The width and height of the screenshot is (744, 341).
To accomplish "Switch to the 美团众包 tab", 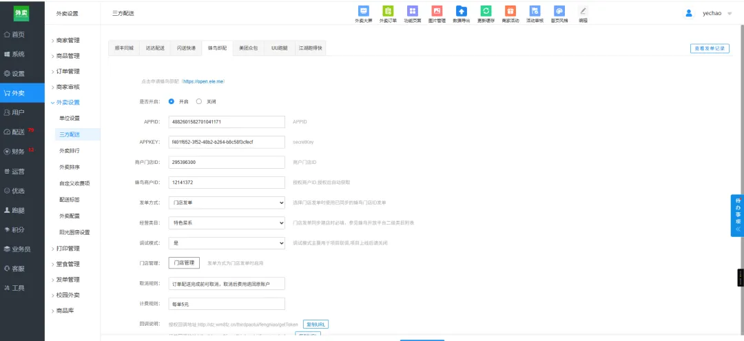I will click(x=249, y=48).
